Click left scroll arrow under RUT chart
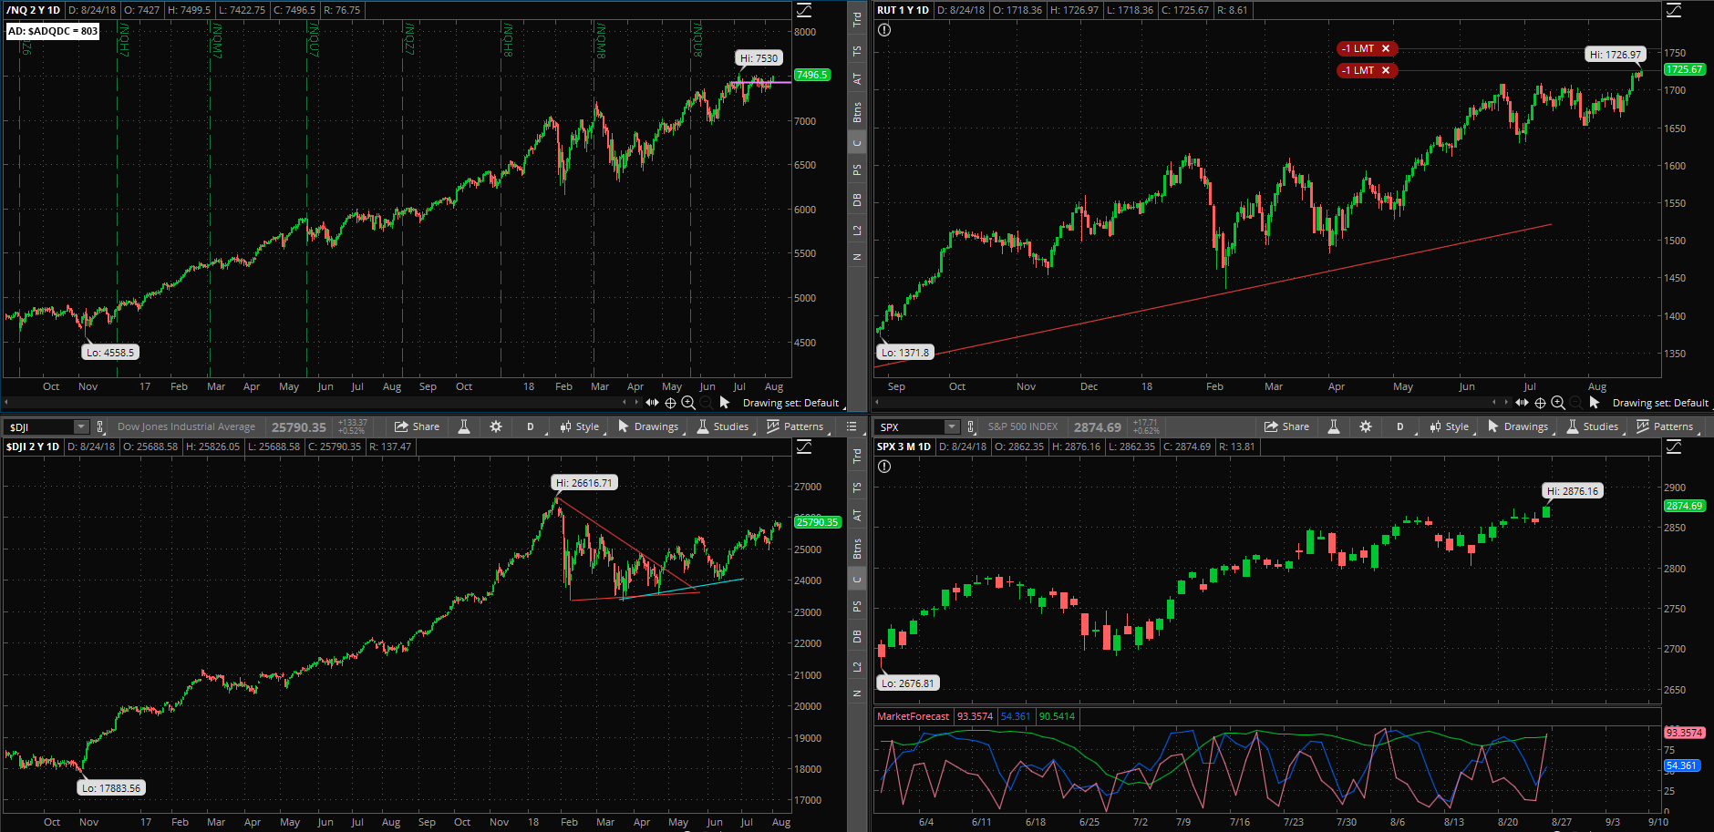Viewport: 1714px width, 832px height. 877,402
